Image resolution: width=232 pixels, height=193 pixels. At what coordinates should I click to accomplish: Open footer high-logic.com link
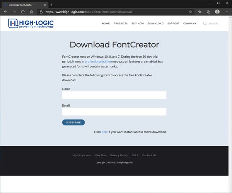82,155
